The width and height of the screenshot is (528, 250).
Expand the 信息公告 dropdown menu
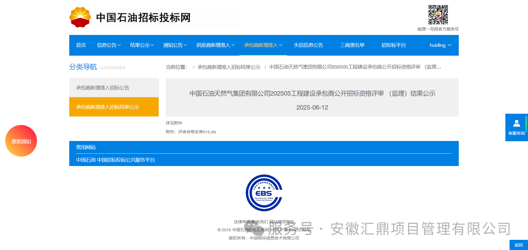(x=109, y=45)
